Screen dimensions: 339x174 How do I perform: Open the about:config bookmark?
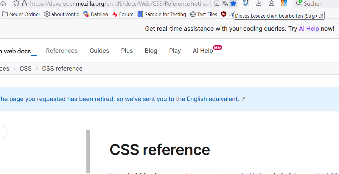62,14
